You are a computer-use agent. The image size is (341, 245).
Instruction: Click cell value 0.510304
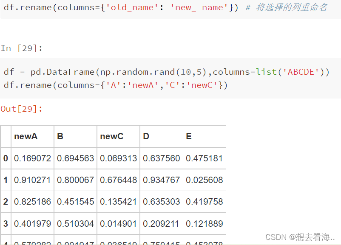[x=75, y=224]
